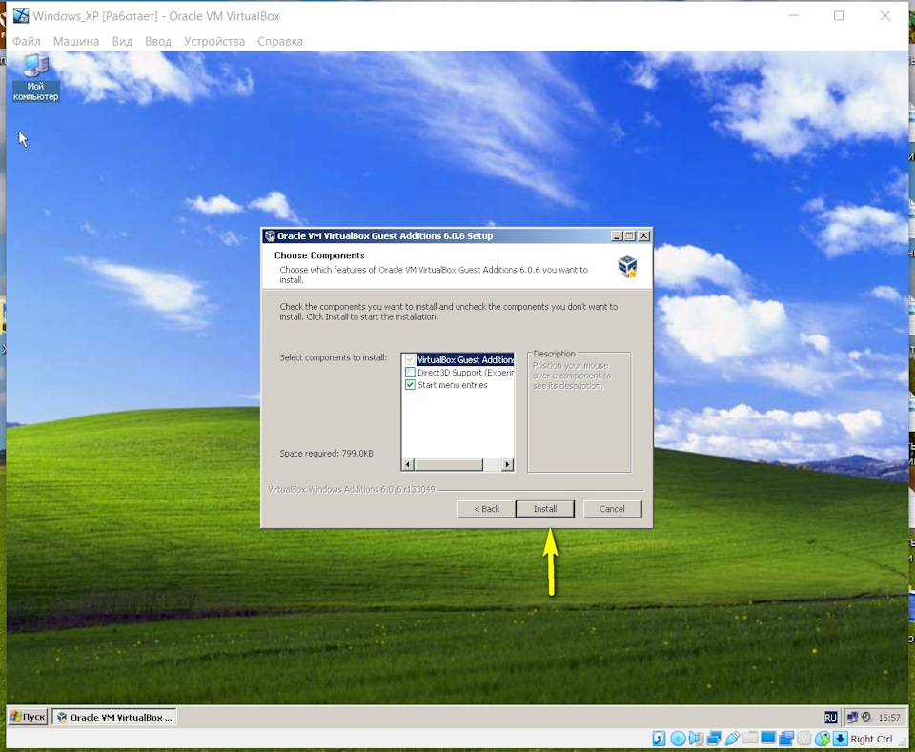The height and width of the screenshot is (752, 915).
Task: Open the Ввод menu
Action: [x=158, y=41]
